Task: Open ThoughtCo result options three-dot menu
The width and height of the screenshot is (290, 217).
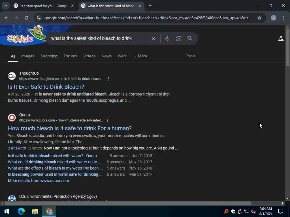Action: 108,79
